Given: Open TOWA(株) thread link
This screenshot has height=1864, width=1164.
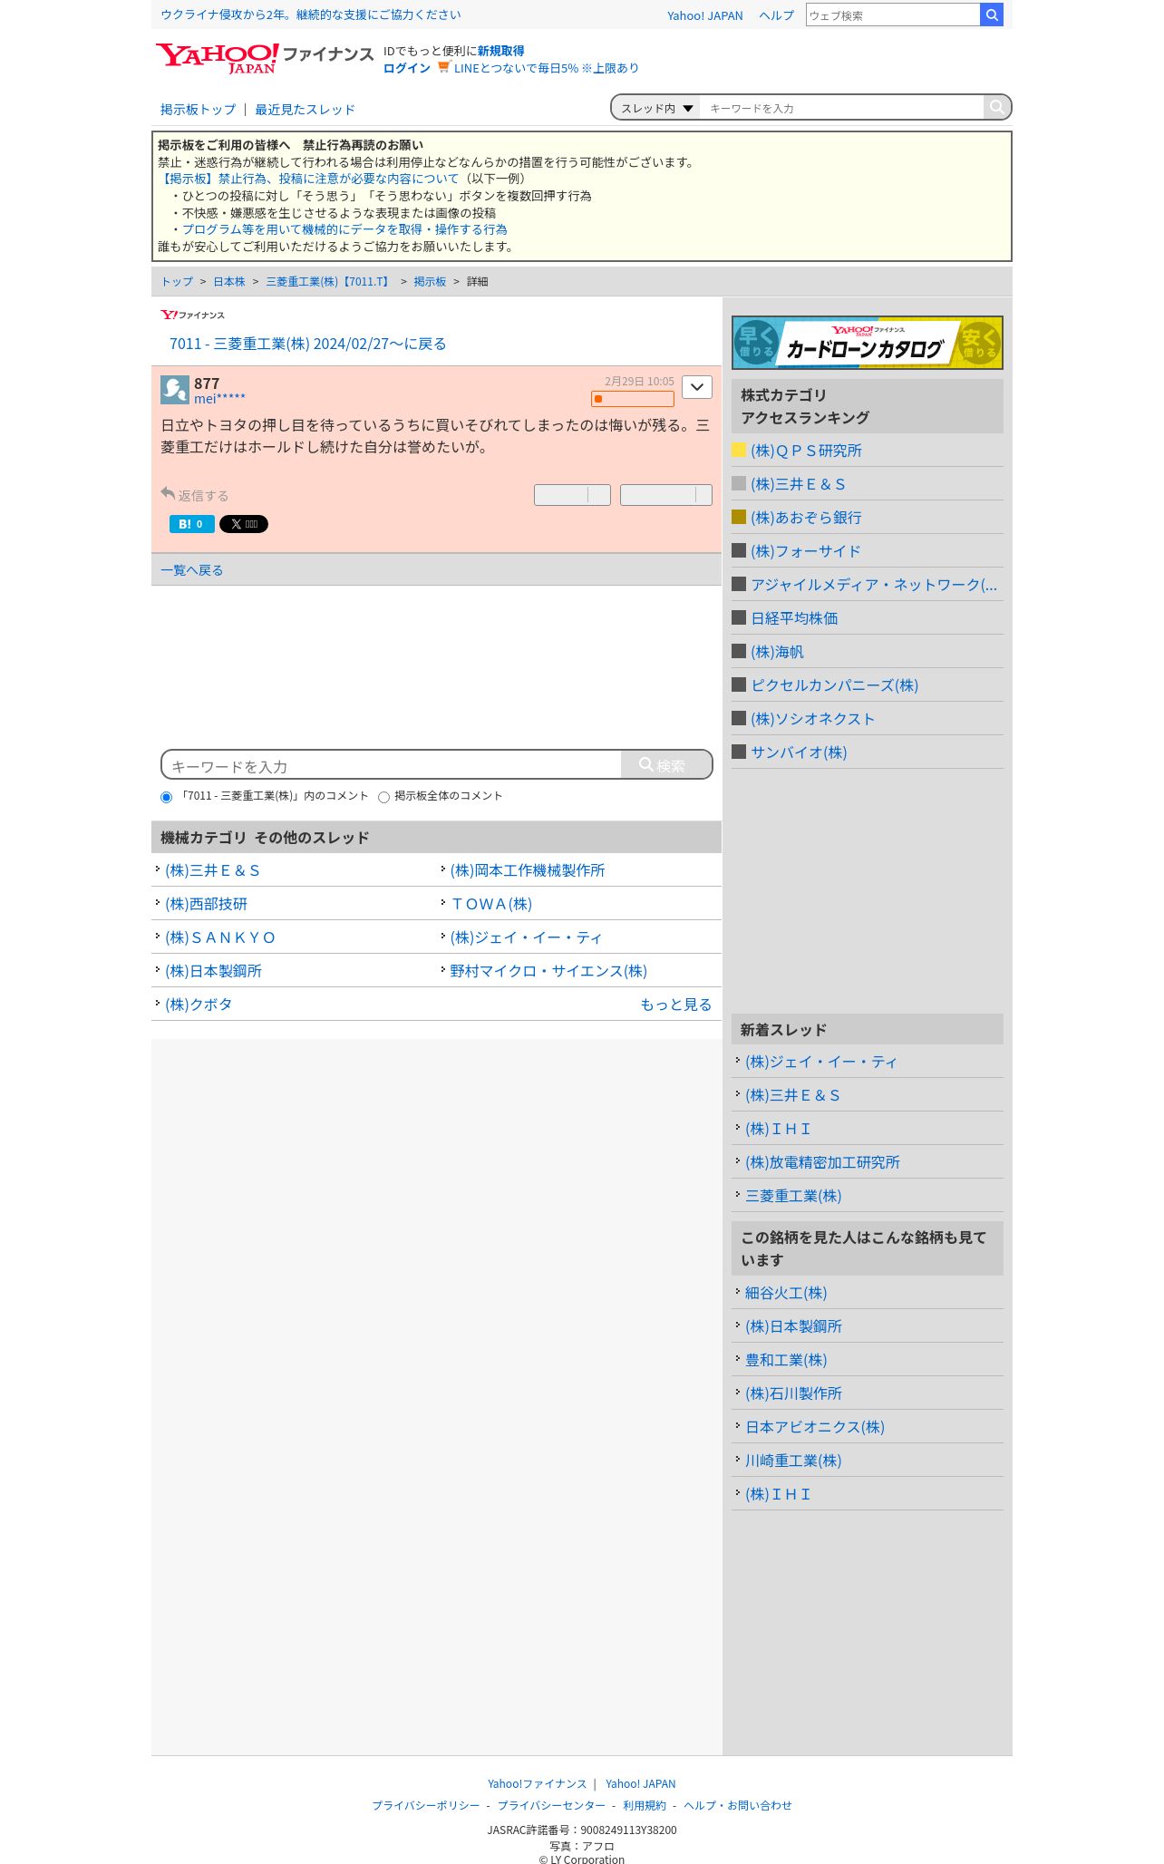Looking at the screenshot, I should [491, 904].
